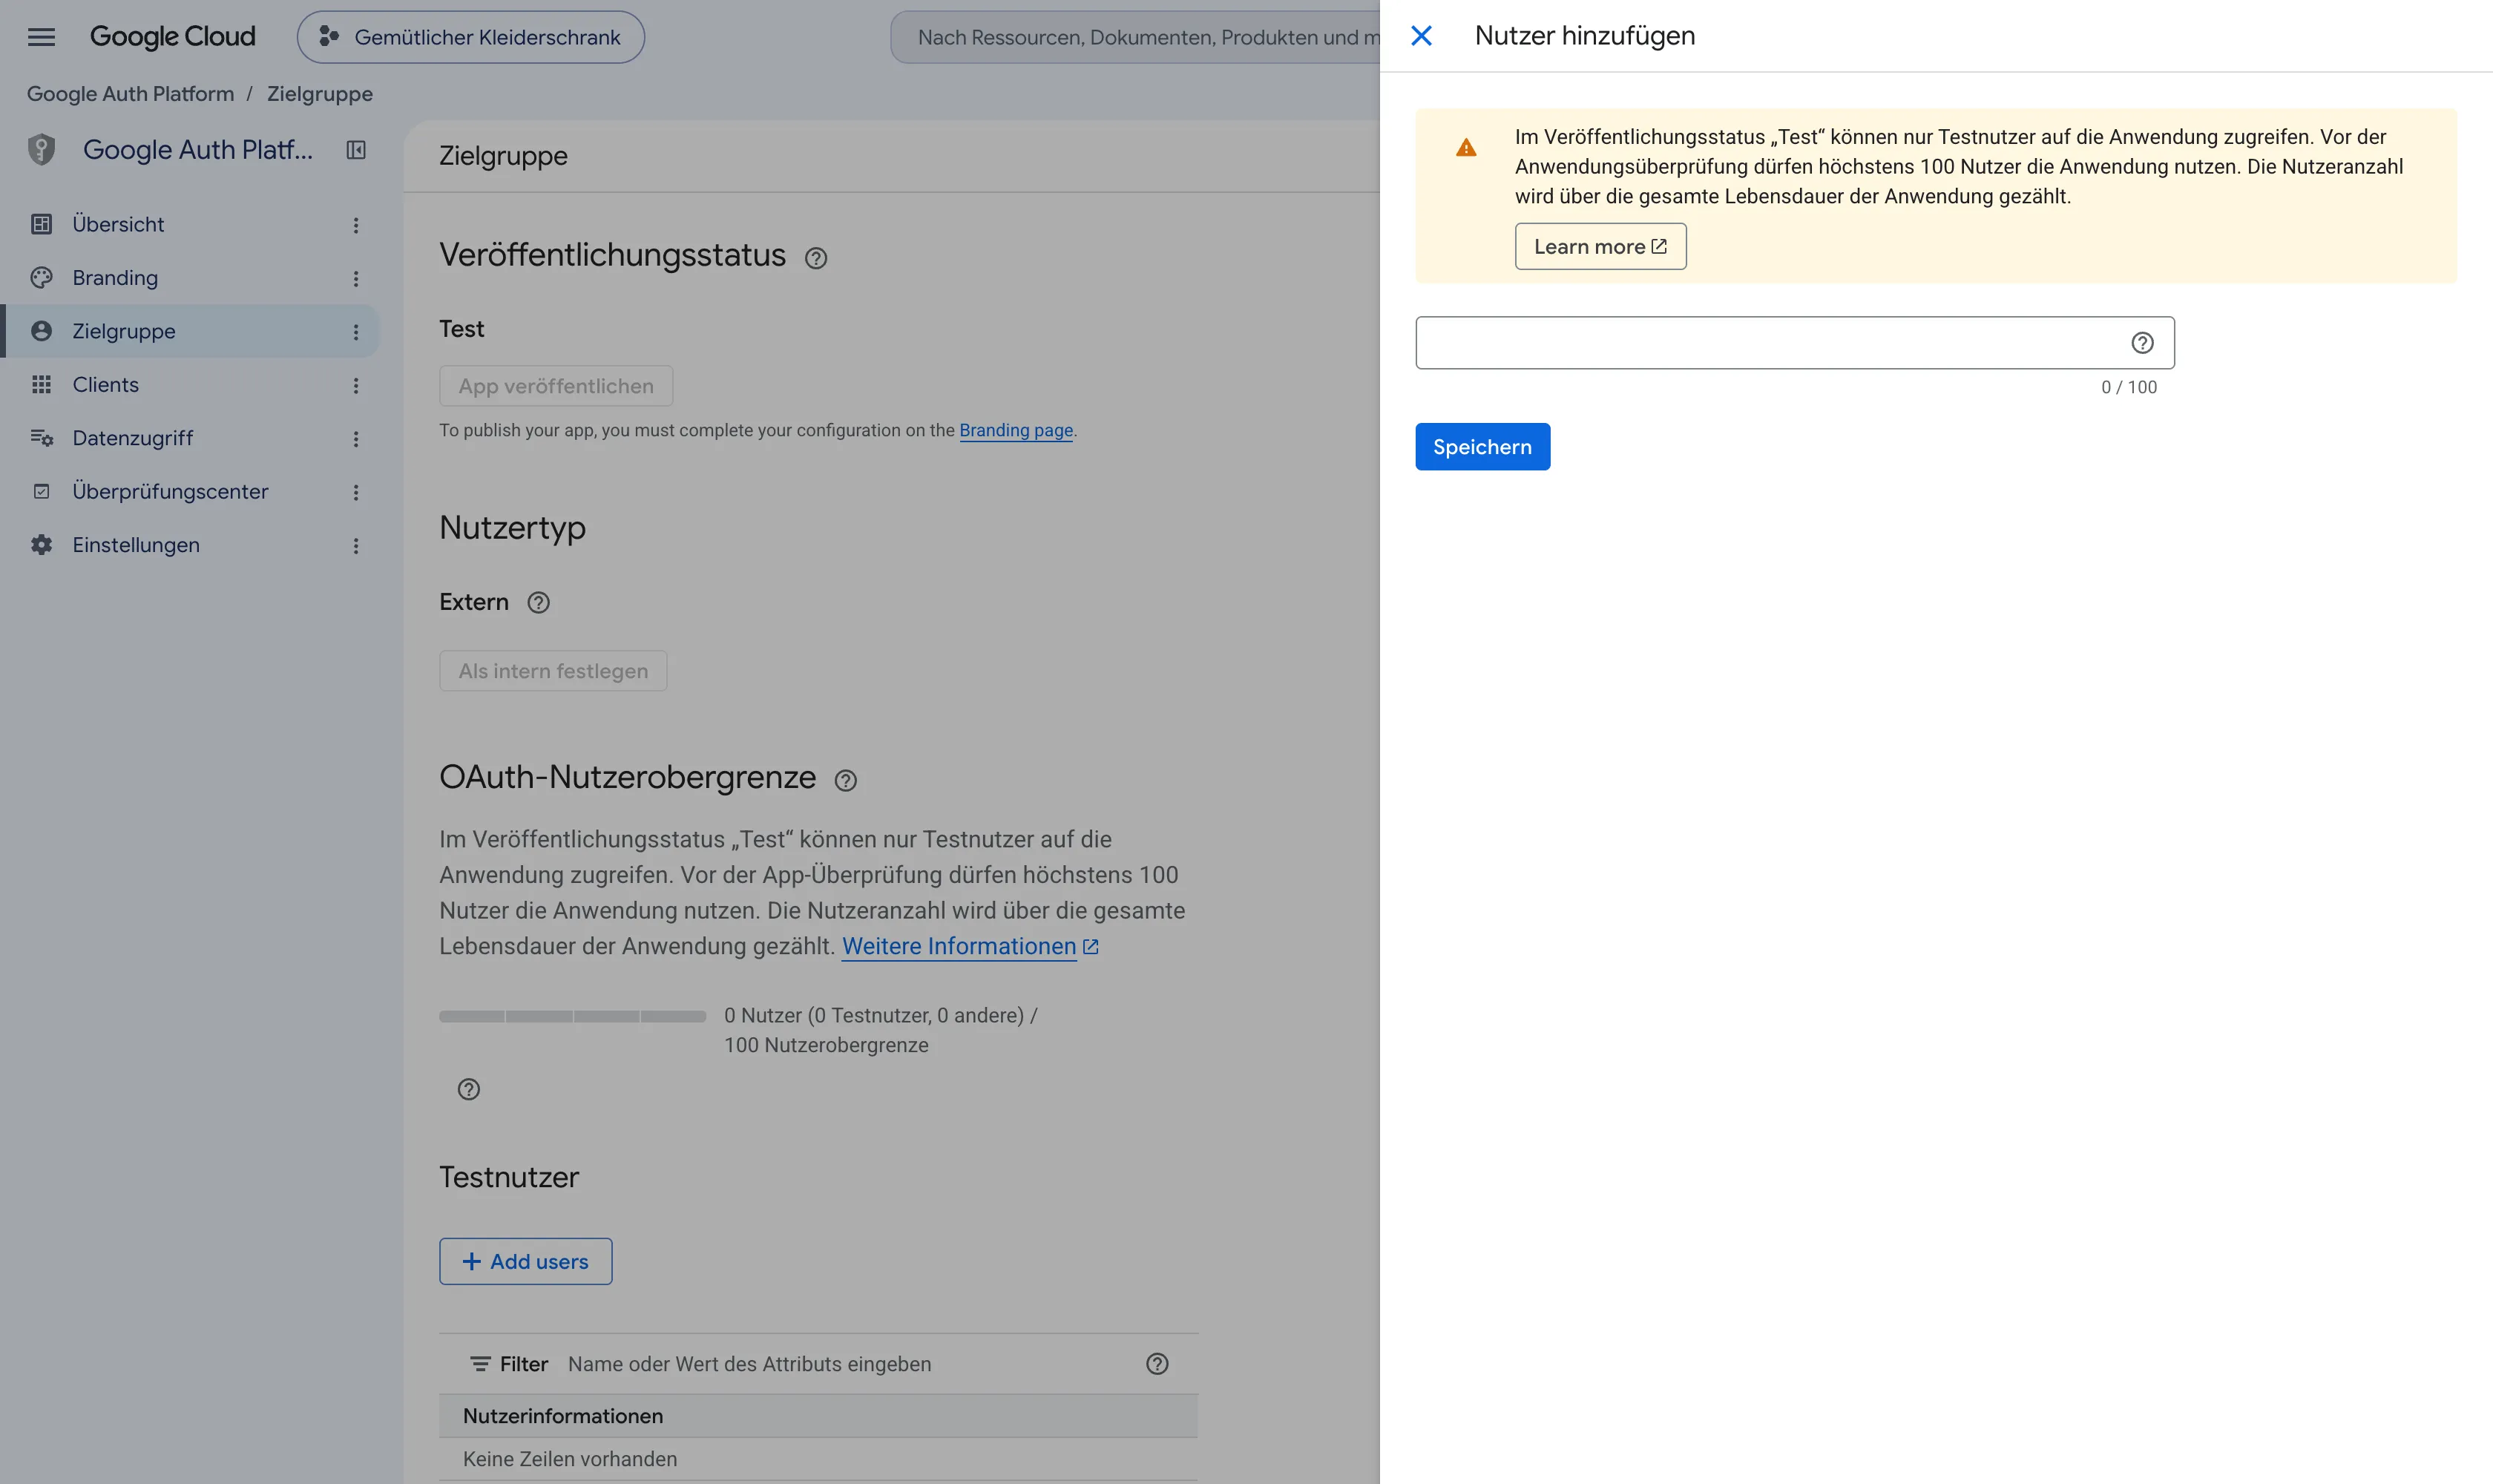Click the Überprüfungscenter checkbox icon
This screenshot has height=1484, width=2493.
(41, 492)
